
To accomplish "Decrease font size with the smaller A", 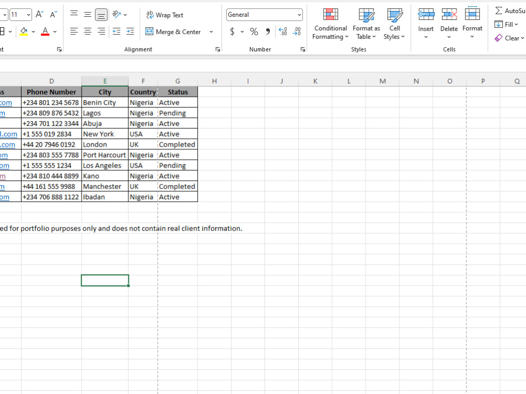I will (53, 14).
